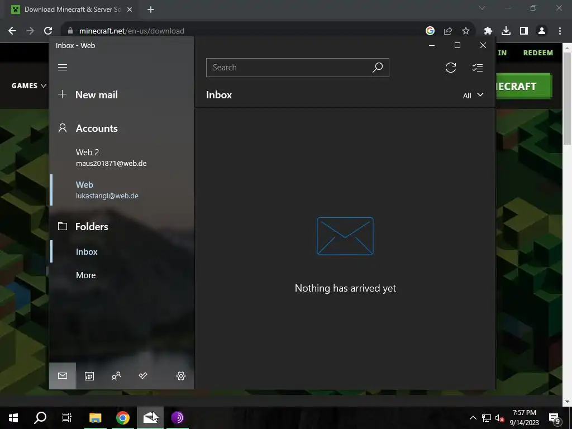
Task: Sync the Inbox view with refresh icon
Action: 451,68
